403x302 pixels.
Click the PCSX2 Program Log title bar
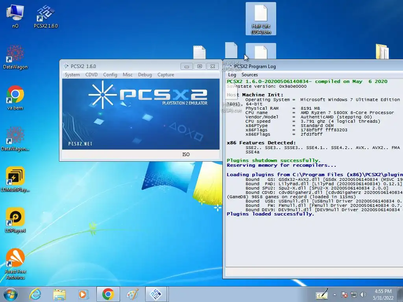pos(313,66)
